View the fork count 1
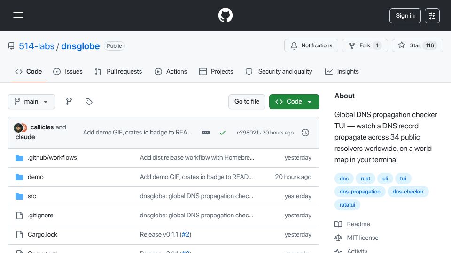 (377, 45)
